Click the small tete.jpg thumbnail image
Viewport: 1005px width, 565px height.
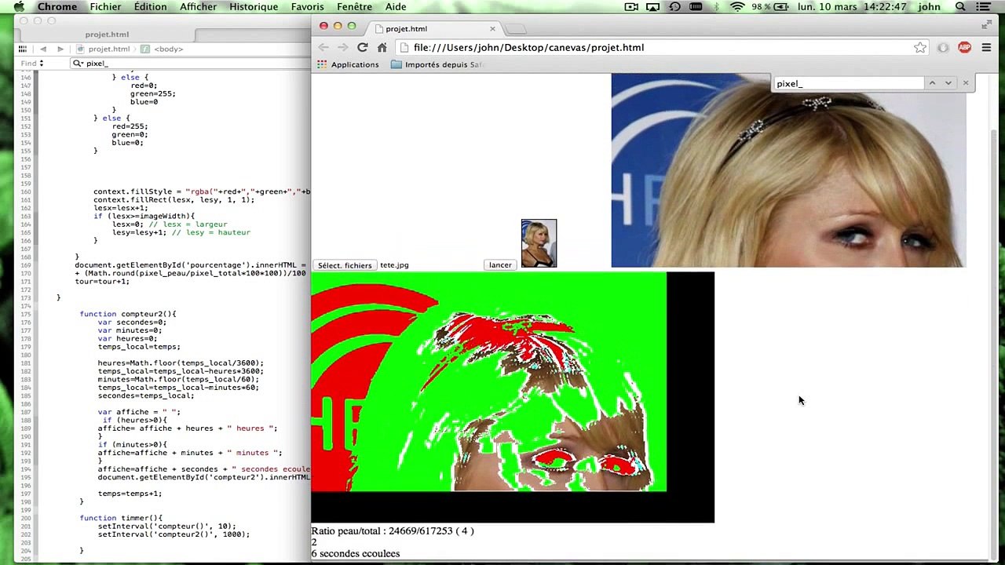[x=539, y=243]
